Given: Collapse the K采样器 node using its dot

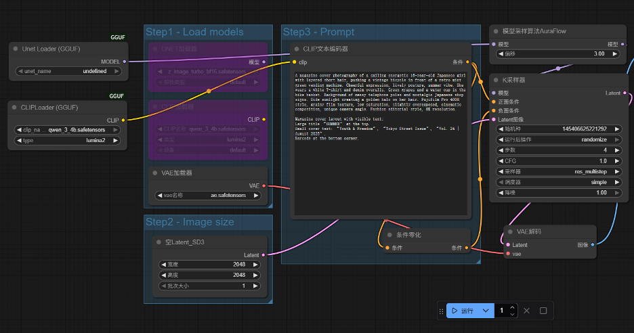Looking at the screenshot, I should (x=496, y=80).
